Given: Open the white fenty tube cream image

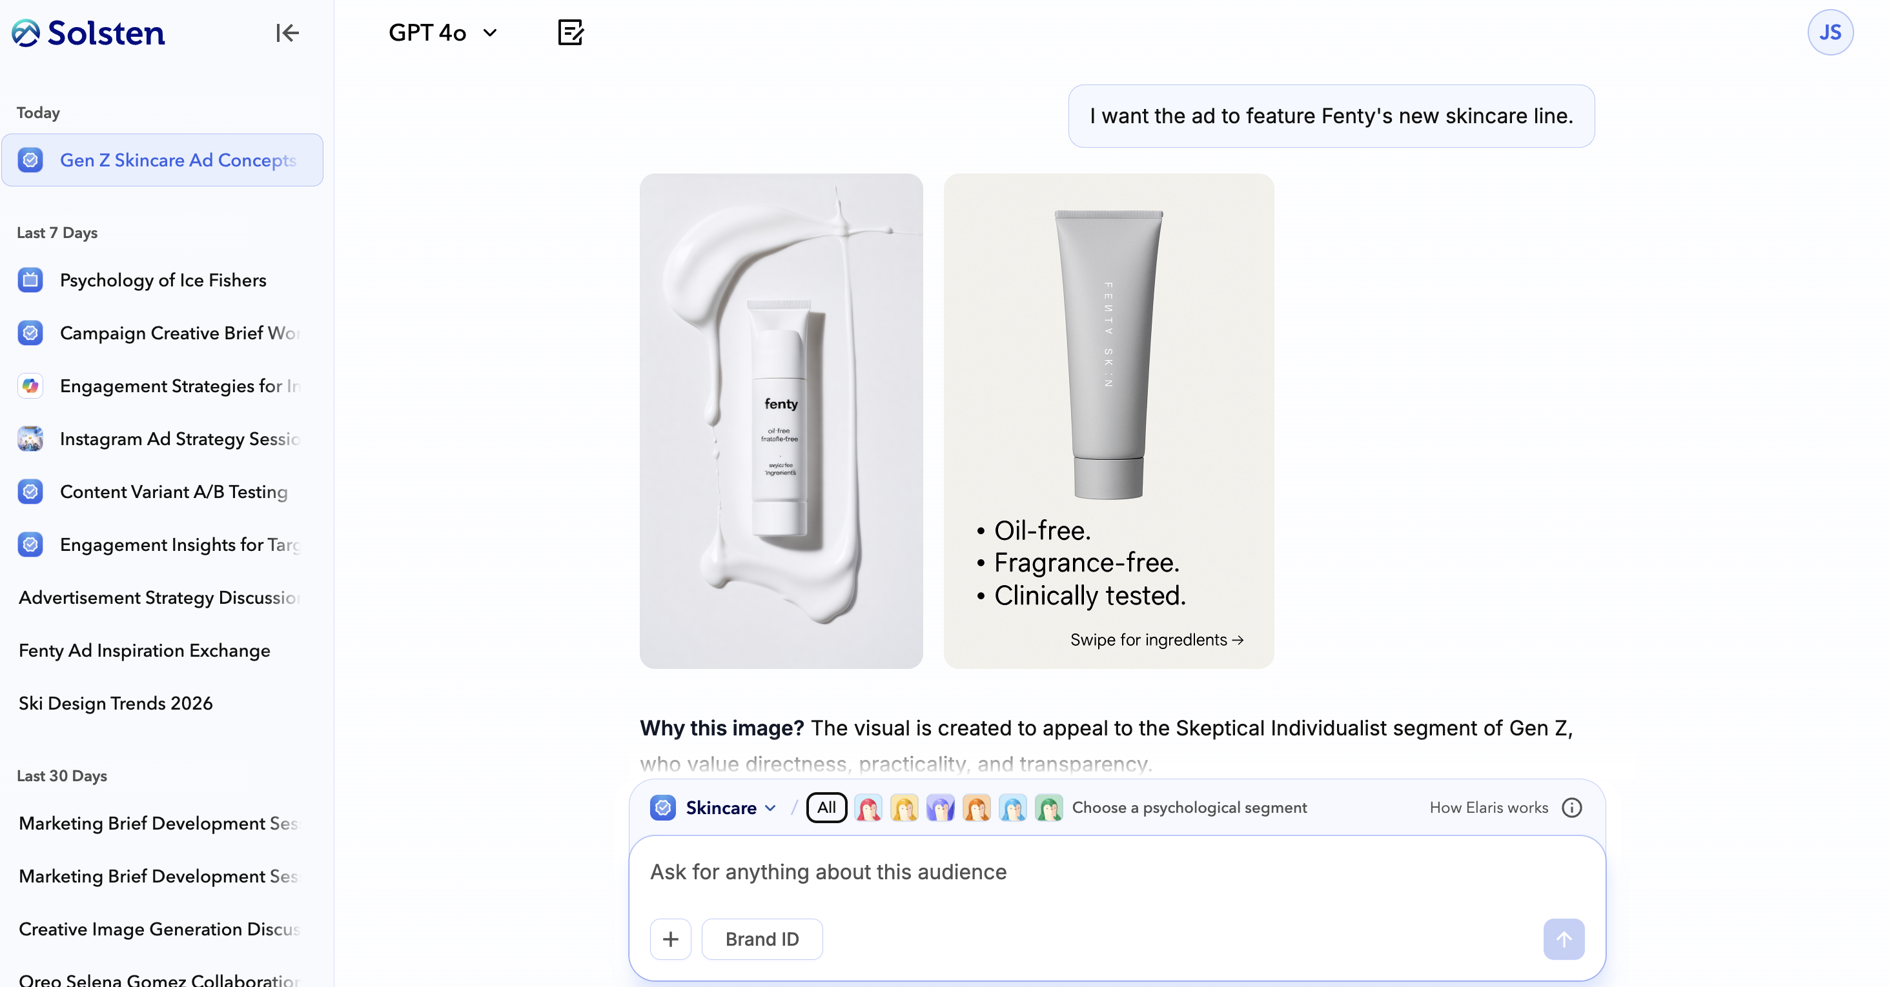Looking at the screenshot, I should coord(781,421).
